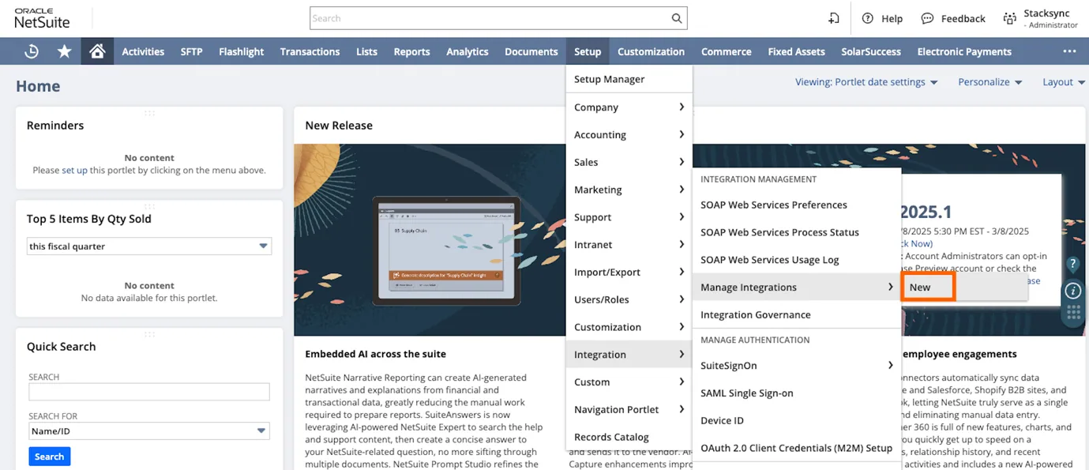Image resolution: width=1089 pixels, height=470 pixels.
Task: Click the side dotted grid icon
Action: (x=1072, y=314)
